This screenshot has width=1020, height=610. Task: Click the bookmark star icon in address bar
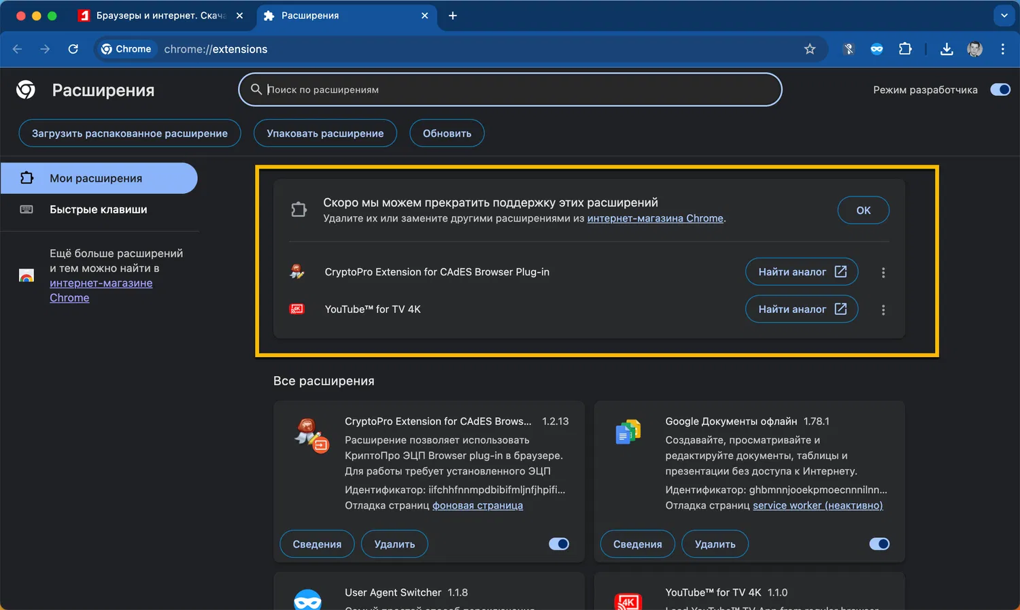pyautogui.click(x=809, y=49)
